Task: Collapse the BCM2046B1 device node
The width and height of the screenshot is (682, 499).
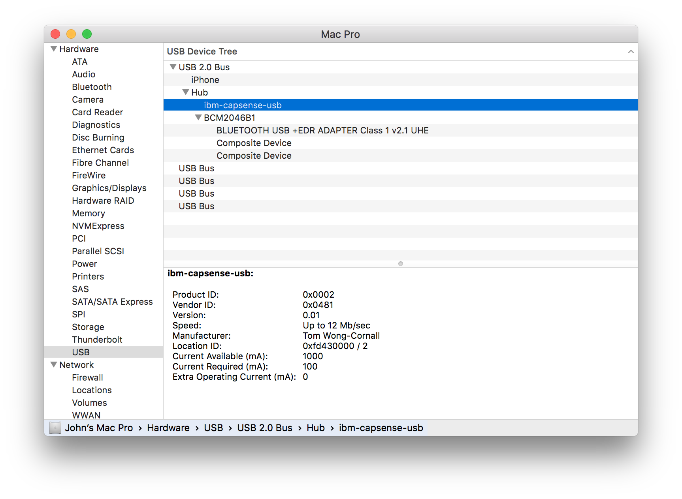Action: coord(198,117)
